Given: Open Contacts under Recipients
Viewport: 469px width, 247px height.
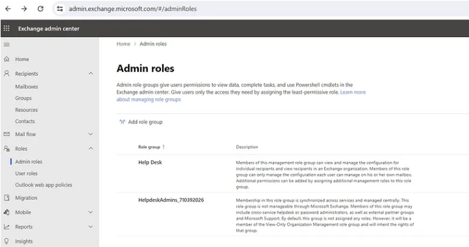Looking at the screenshot, I should (x=25, y=121).
